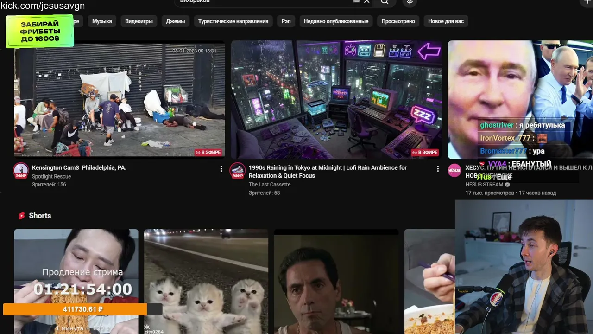Clear the search field with the X
The width and height of the screenshot is (593, 334).
point(366,1)
